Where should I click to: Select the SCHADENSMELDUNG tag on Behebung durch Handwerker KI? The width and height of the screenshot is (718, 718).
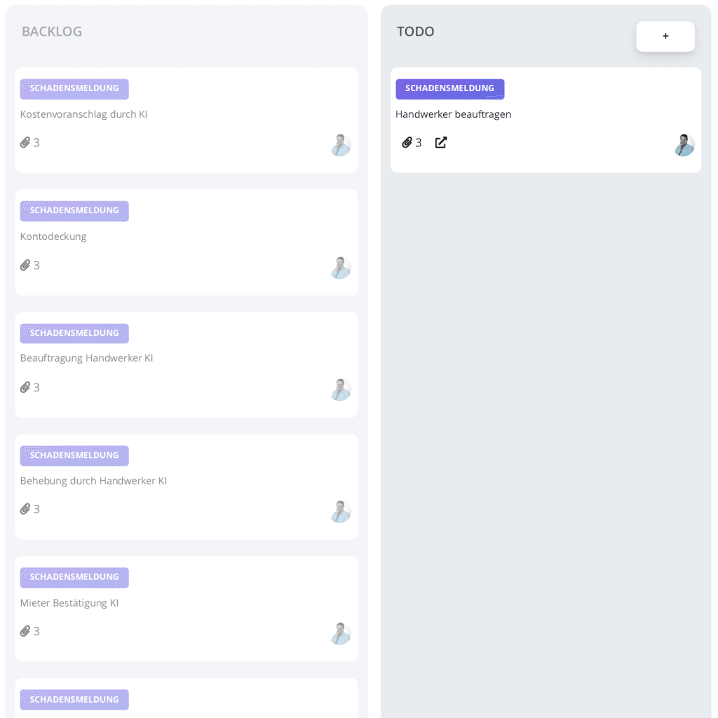pos(74,456)
